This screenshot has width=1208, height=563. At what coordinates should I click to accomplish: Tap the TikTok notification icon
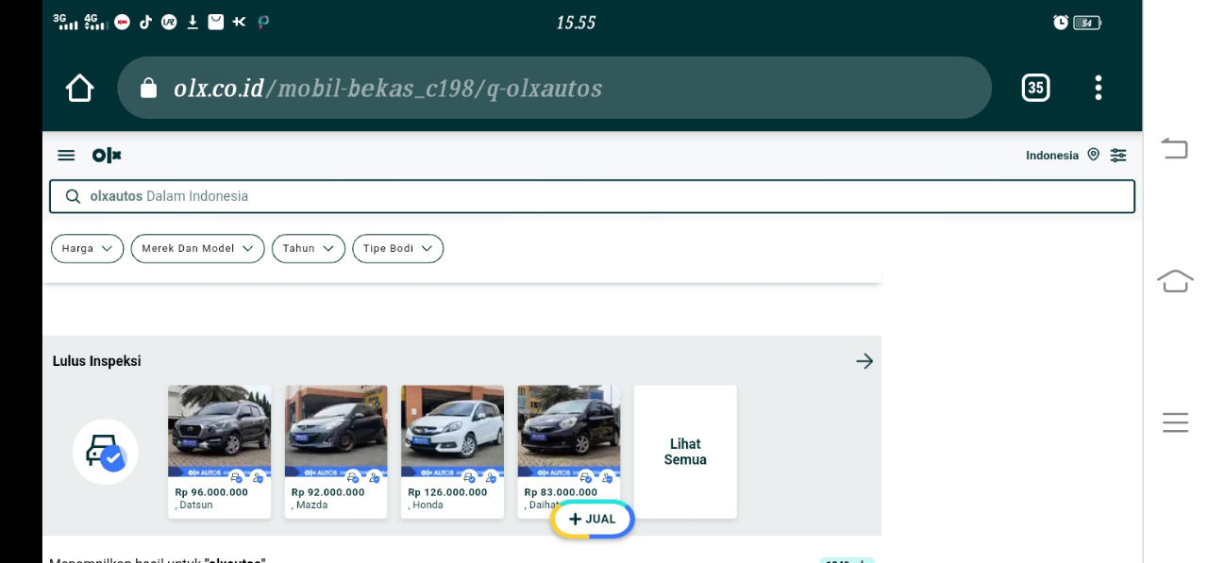click(145, 22)
